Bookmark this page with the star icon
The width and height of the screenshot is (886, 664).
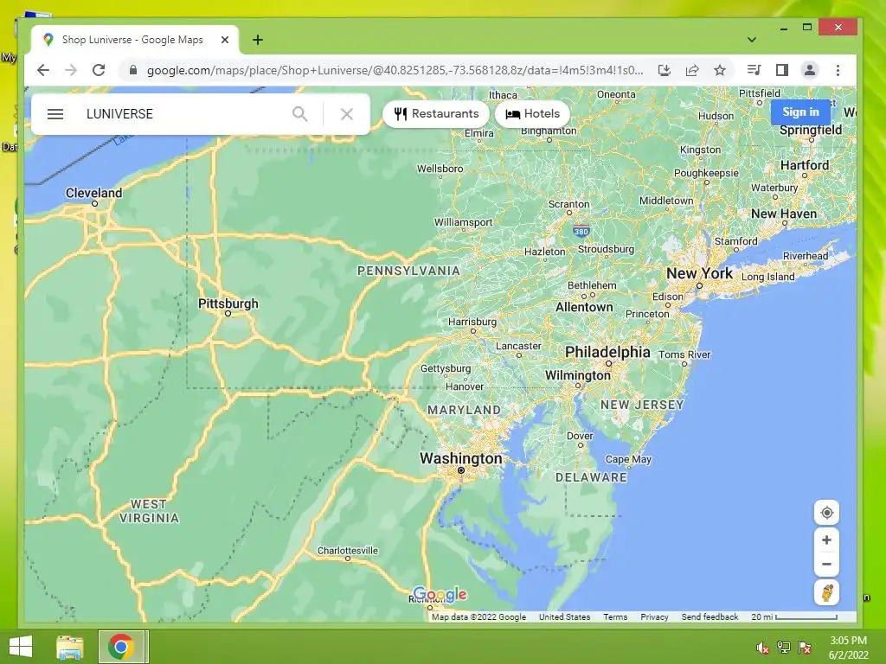click(719, 70)
